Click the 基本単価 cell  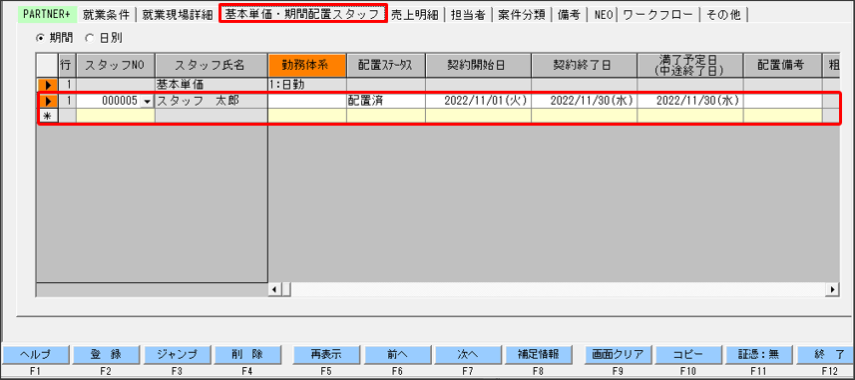click(x=212, y=85)
